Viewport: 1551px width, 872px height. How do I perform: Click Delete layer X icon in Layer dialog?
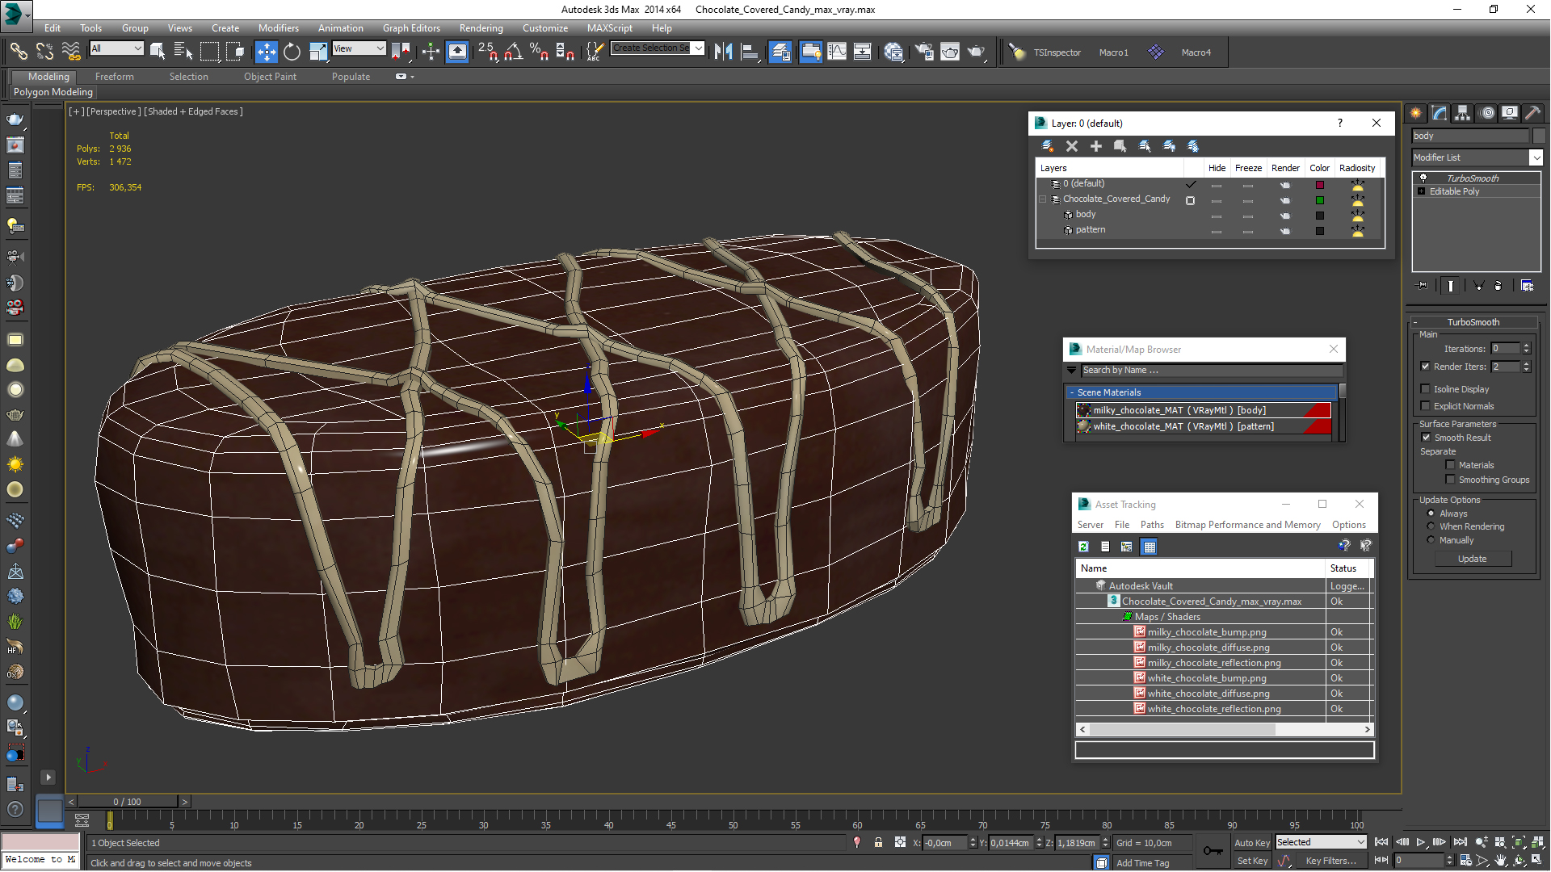[x=1072, y=146]
